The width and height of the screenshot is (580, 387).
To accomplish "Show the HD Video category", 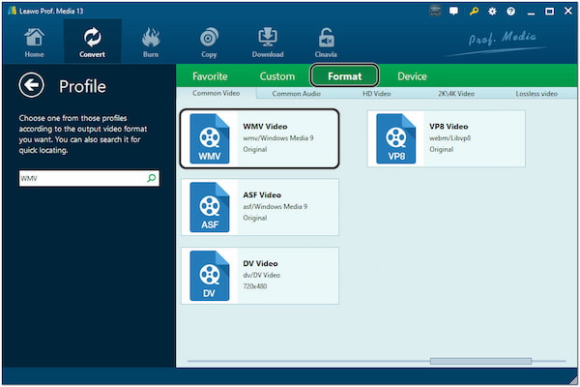I will (378, 94).
